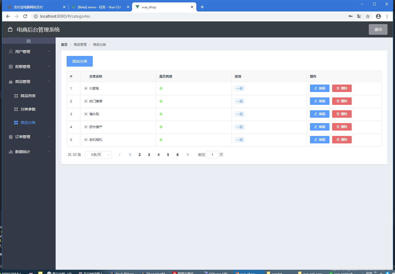Click the previous page arrow

[120, 155]
